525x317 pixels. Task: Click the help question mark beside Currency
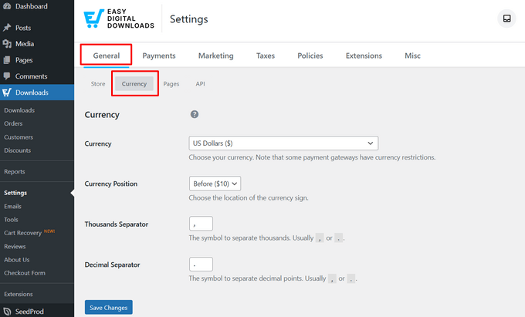(x=195, y=115)
